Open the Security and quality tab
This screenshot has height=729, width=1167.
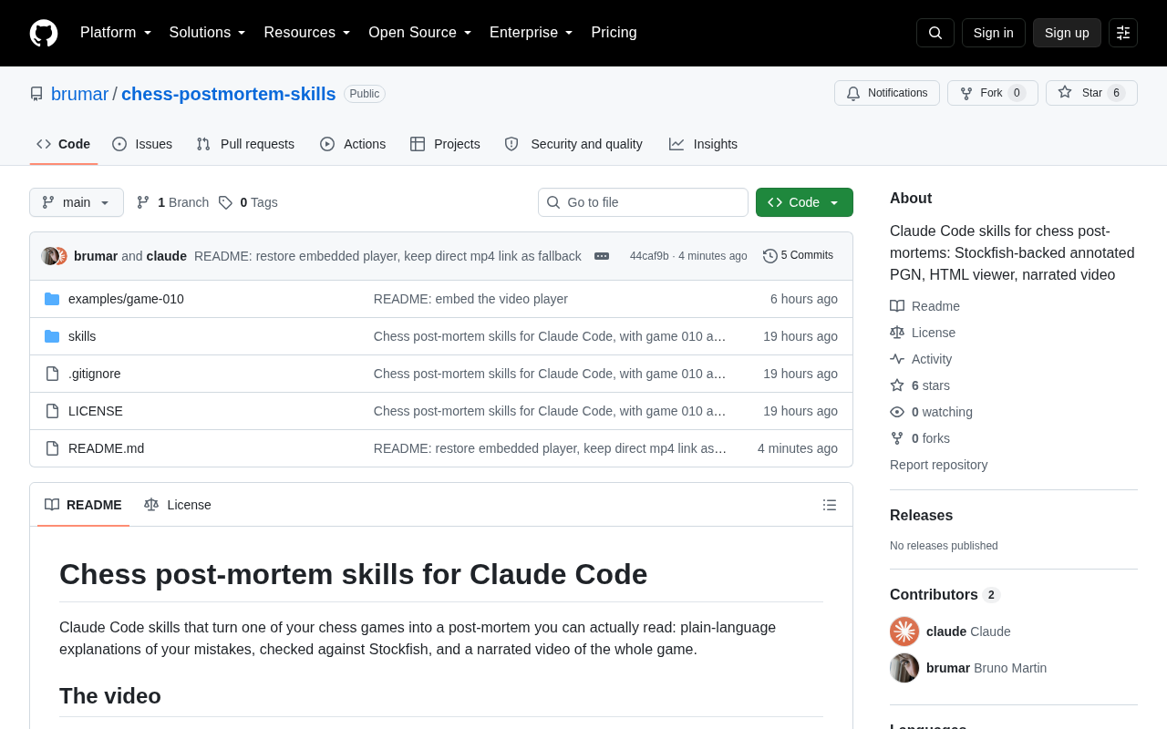tap(573, 144)
